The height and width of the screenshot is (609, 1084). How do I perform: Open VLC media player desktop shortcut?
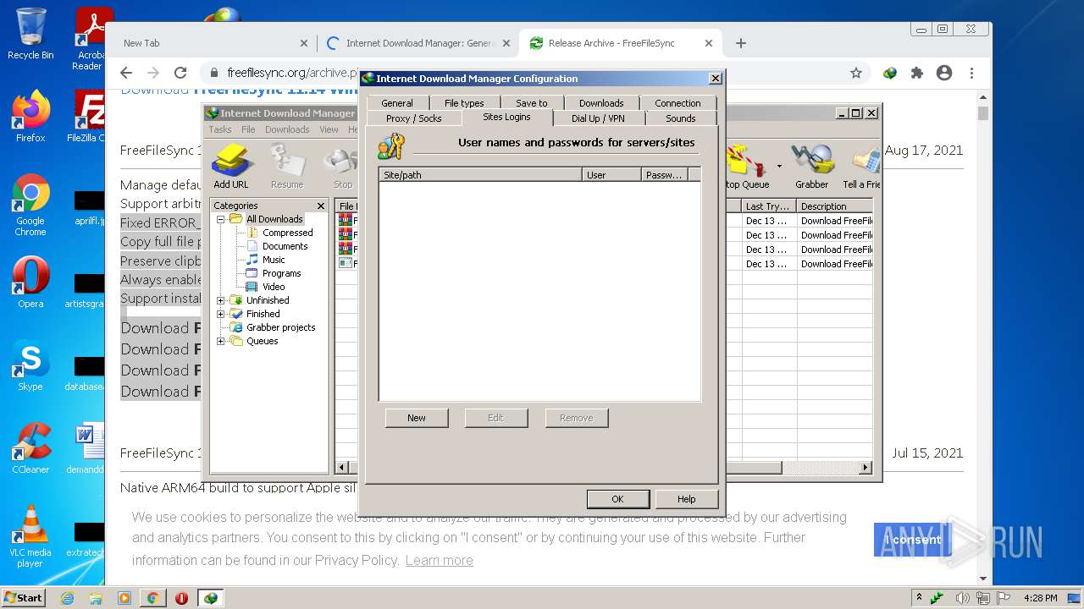tap(30, 536)
